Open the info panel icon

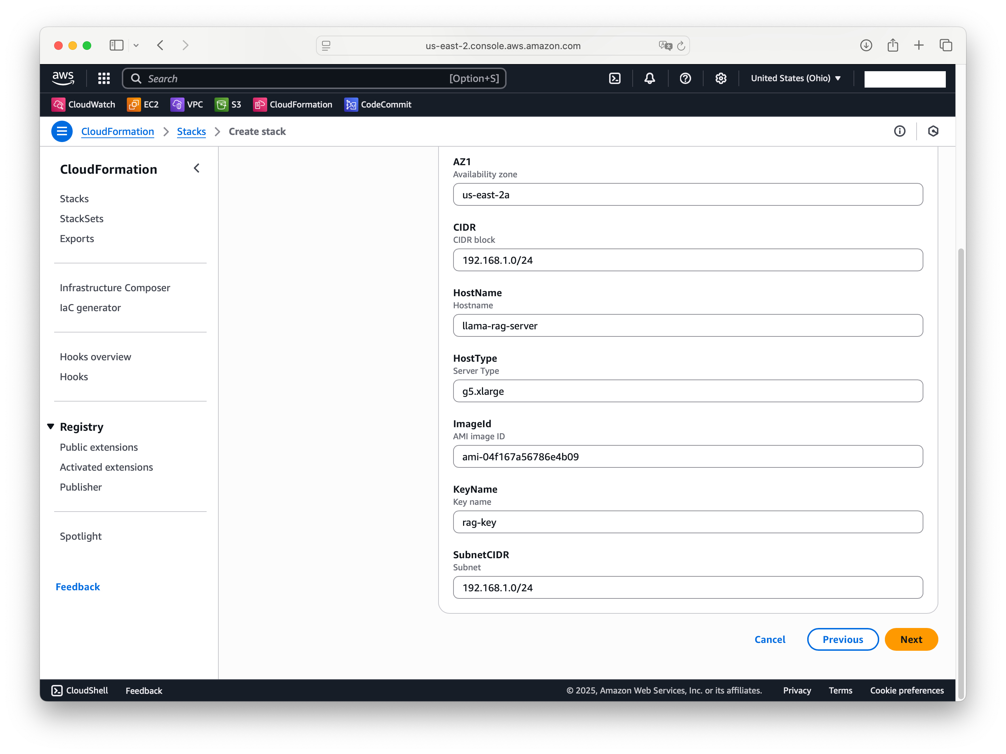pos(899,131)
